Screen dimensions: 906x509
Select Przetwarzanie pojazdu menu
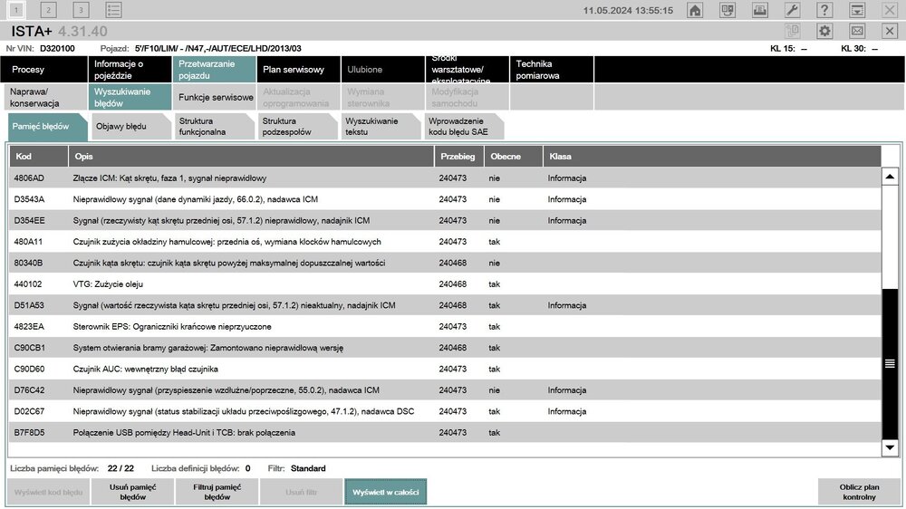click(x=214, y=70)
